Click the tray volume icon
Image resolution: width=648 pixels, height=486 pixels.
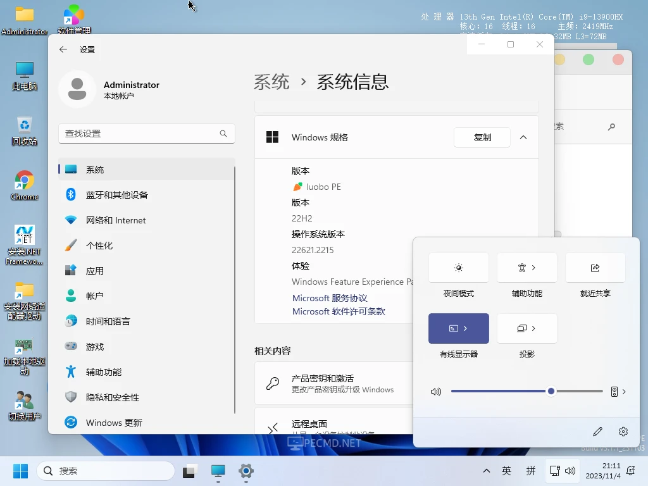coord(570,471)
